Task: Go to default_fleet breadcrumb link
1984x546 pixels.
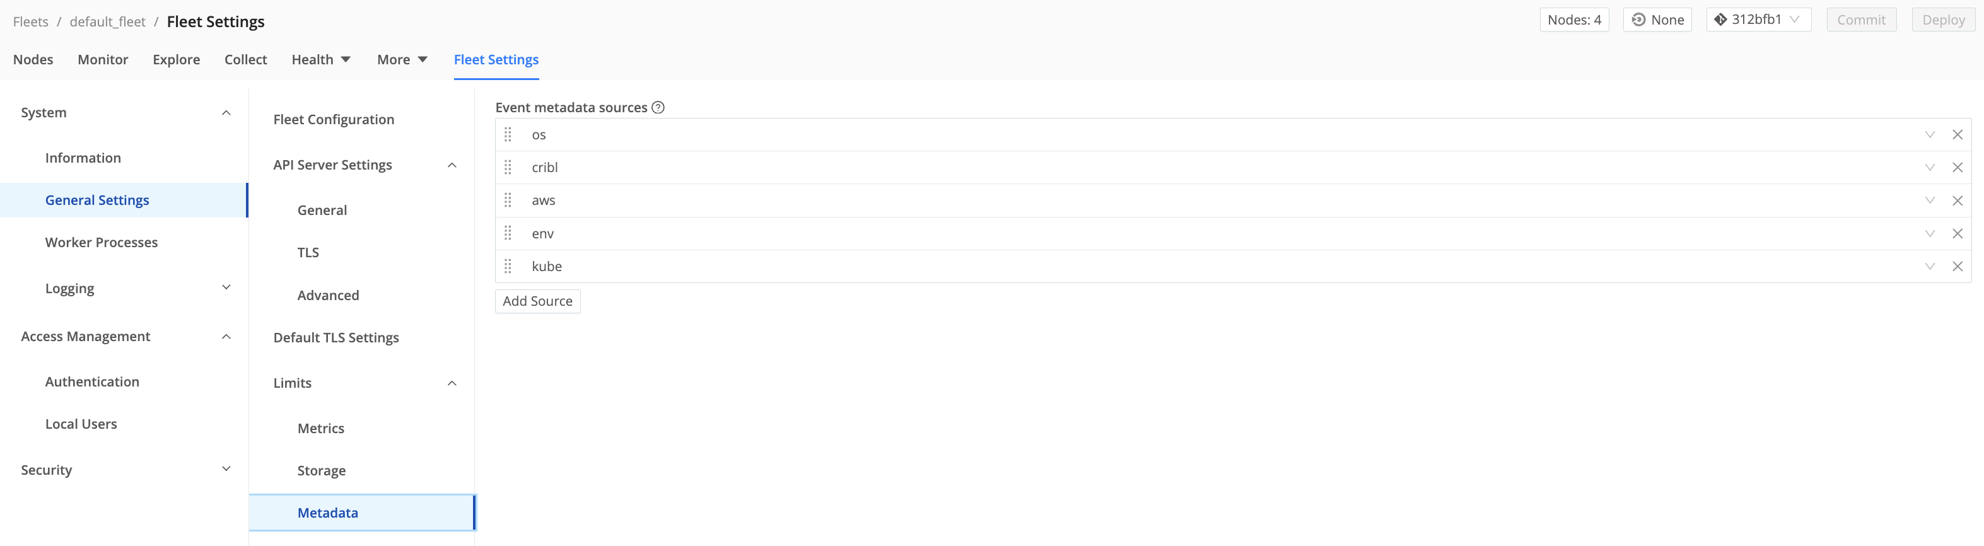Action: pos(107,22)
